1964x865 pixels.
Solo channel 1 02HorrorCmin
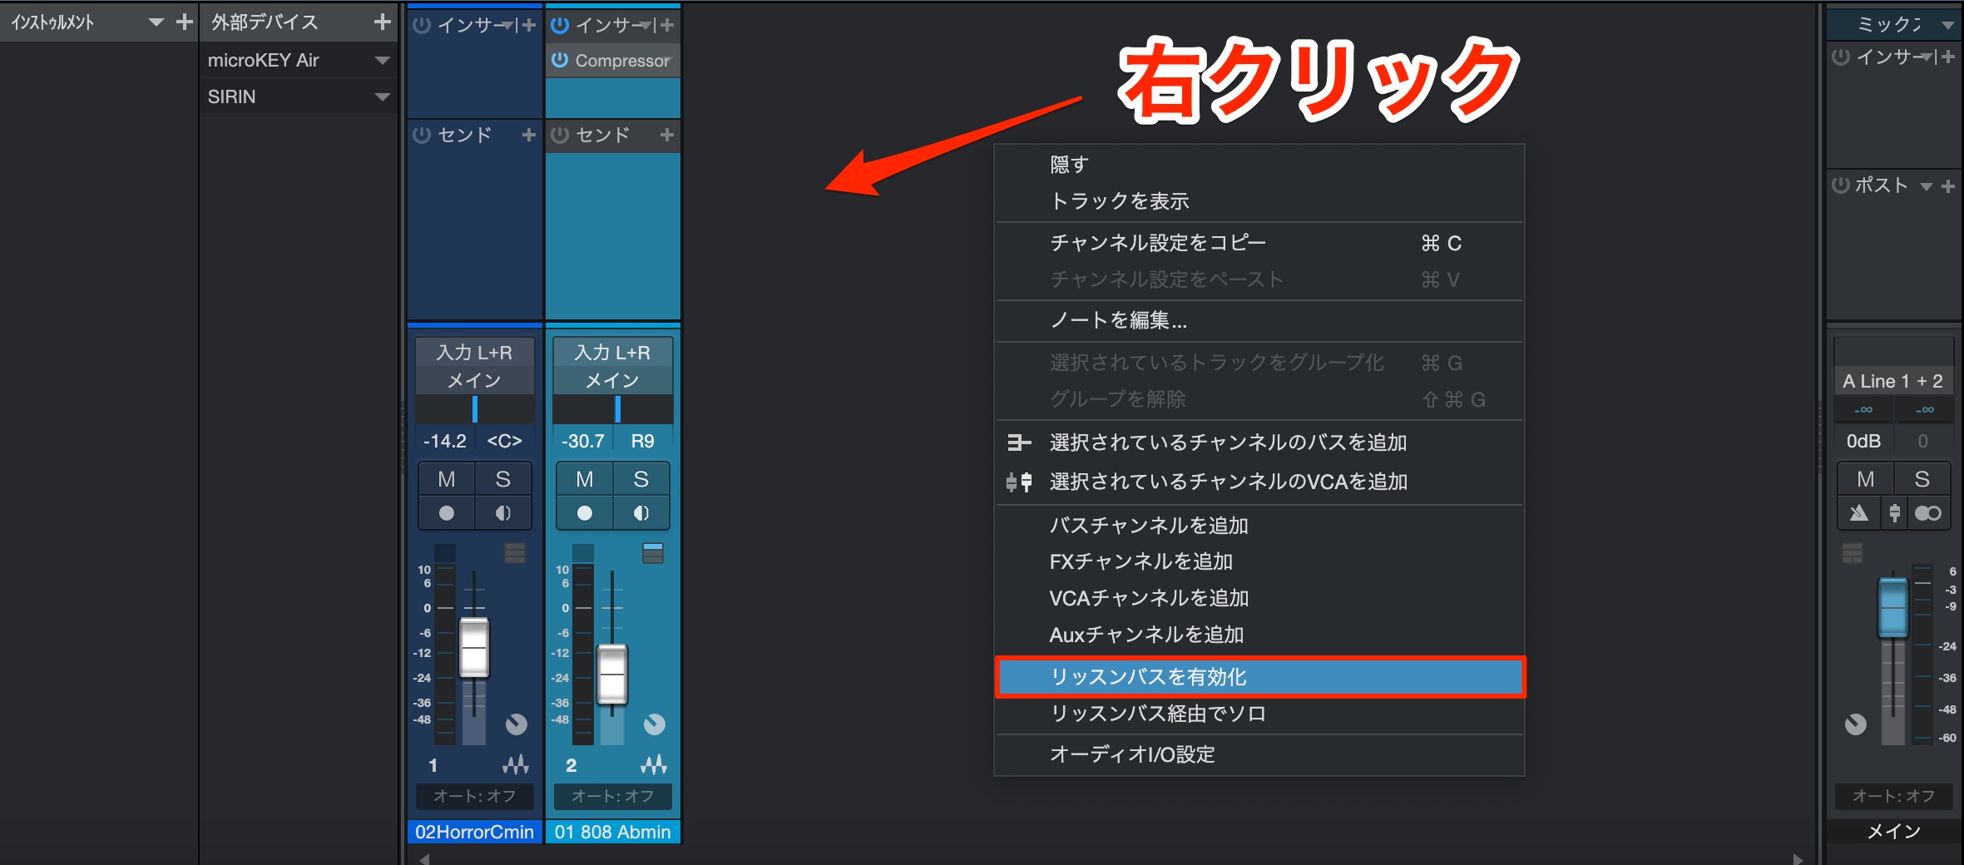click(502, 479)
